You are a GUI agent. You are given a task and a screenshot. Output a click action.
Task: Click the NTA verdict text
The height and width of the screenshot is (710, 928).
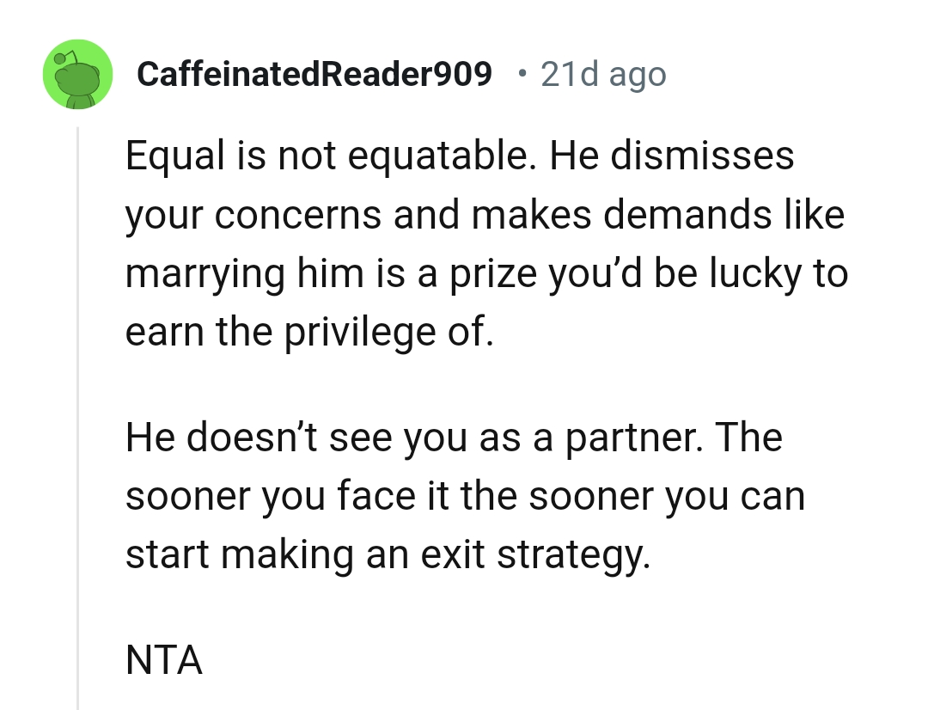tap(163, 661)
